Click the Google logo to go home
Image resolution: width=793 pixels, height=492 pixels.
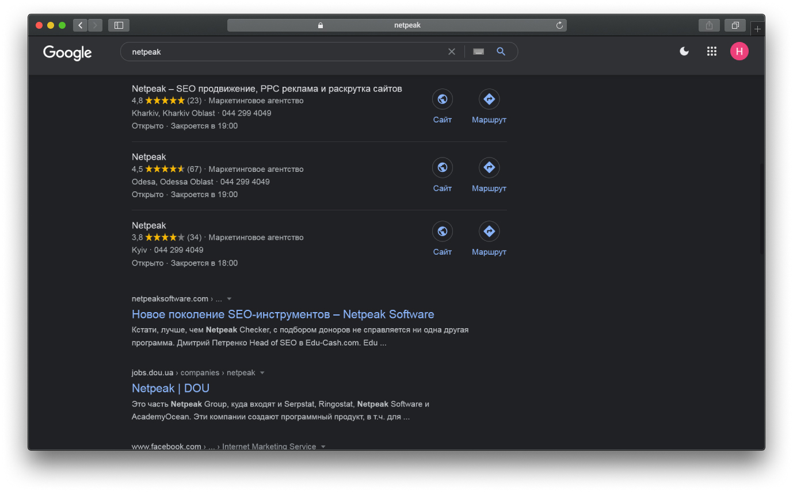point(67,53)
